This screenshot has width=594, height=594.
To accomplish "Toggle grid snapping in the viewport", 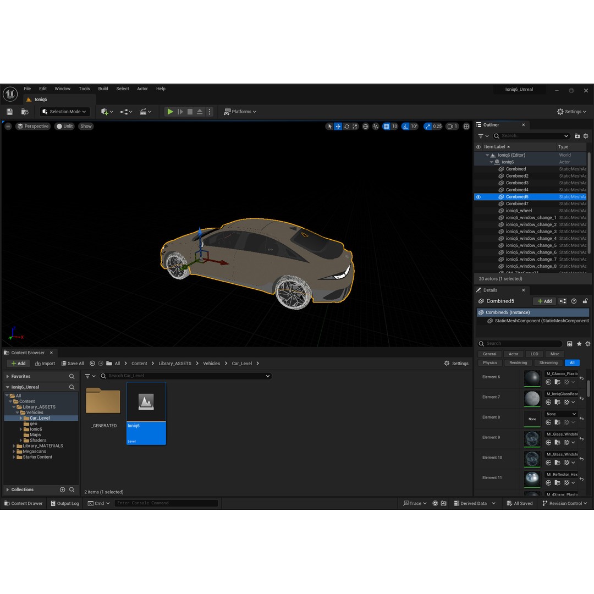I will pos(386,126).
